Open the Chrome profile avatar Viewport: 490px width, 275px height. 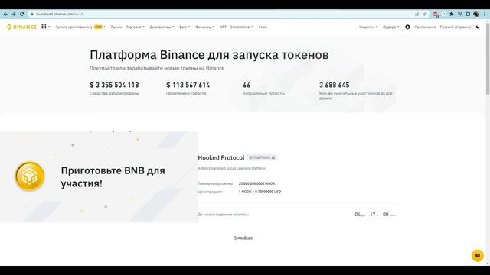(x=476, y=14)
